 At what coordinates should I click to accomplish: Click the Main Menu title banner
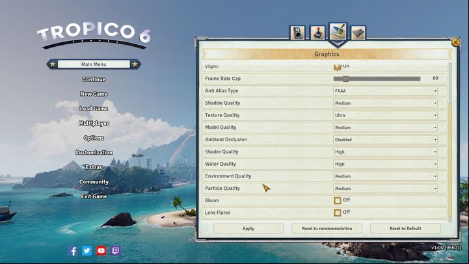[94, 64]
